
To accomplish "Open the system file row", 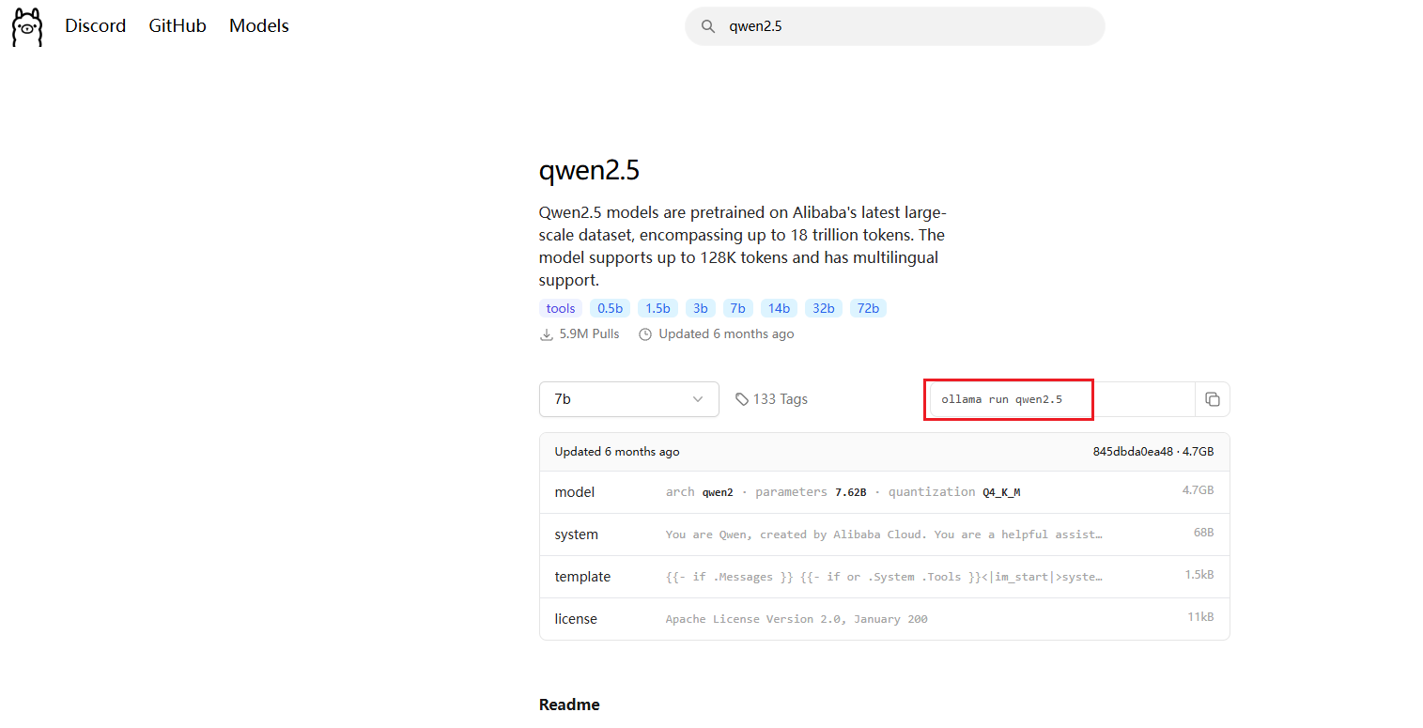I will coord(884,534).
